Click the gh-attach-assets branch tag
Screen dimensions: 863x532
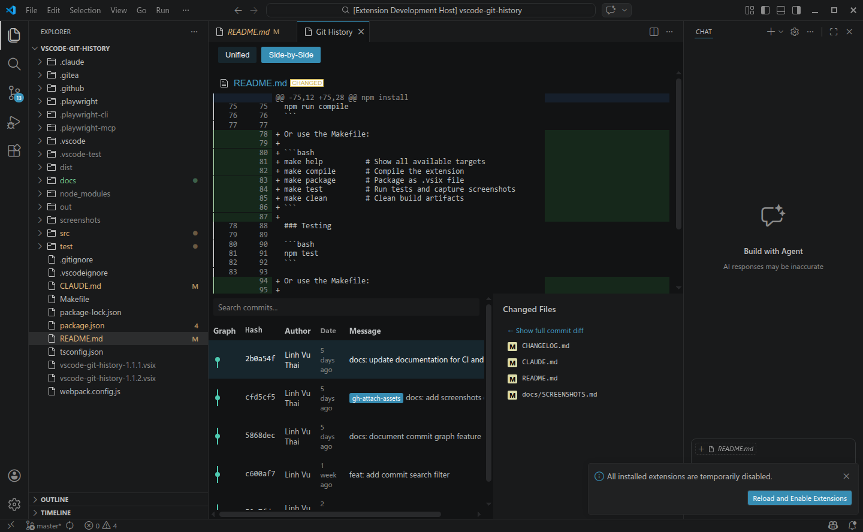pyautogui.click(x=376, y=398)
